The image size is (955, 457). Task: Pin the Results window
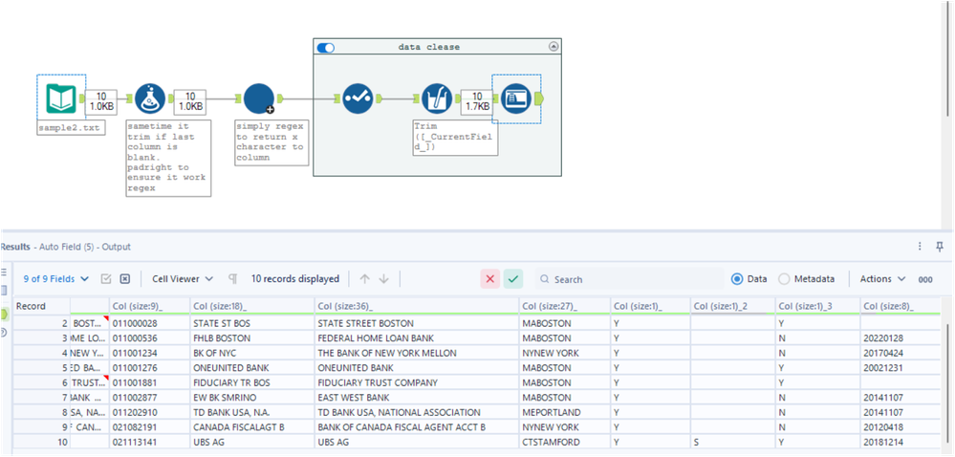tap(940, 247)
